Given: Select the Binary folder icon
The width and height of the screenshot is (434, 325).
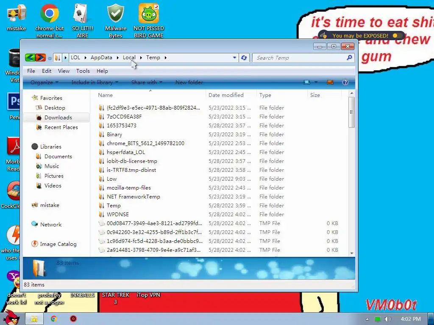Looking at the screenshot, I should point(102,135).
